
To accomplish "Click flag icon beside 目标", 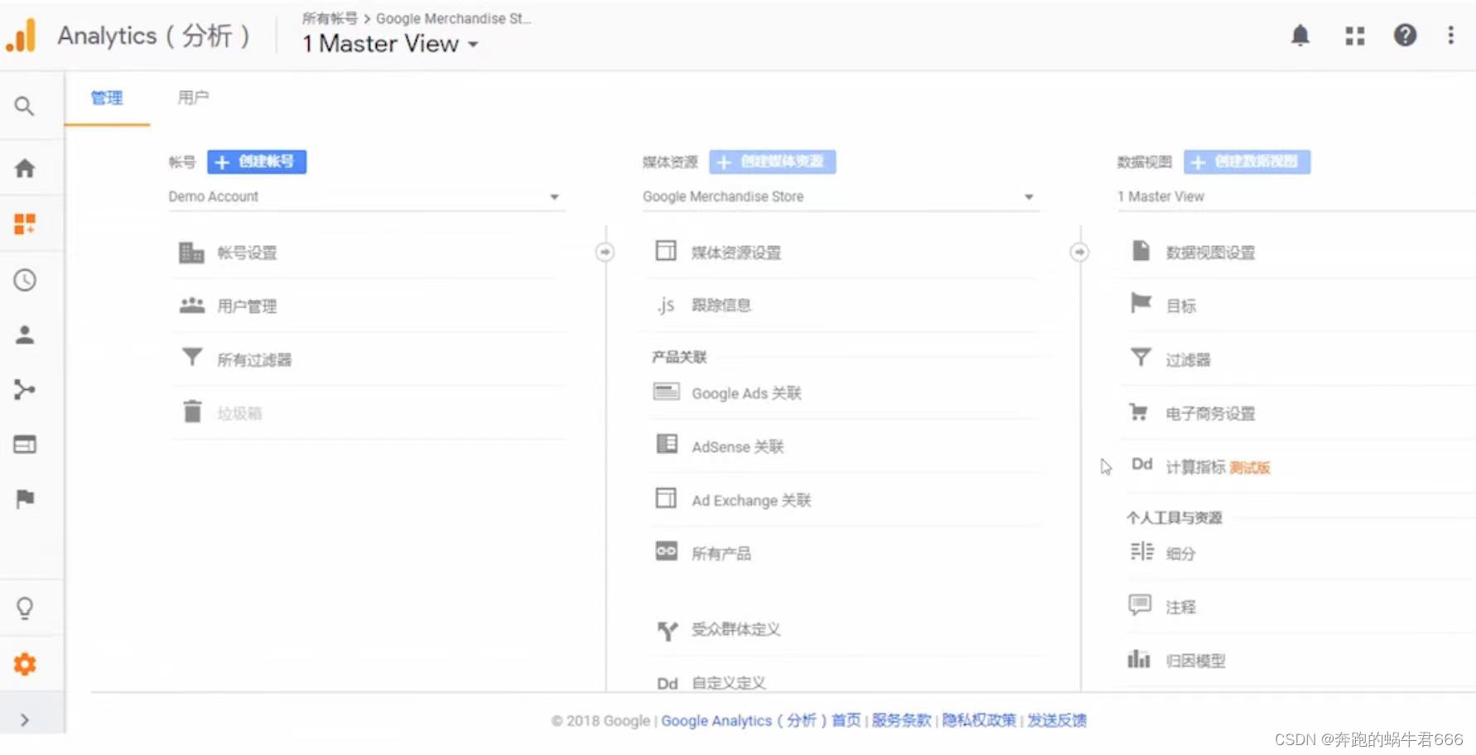I will [1141, 304].
